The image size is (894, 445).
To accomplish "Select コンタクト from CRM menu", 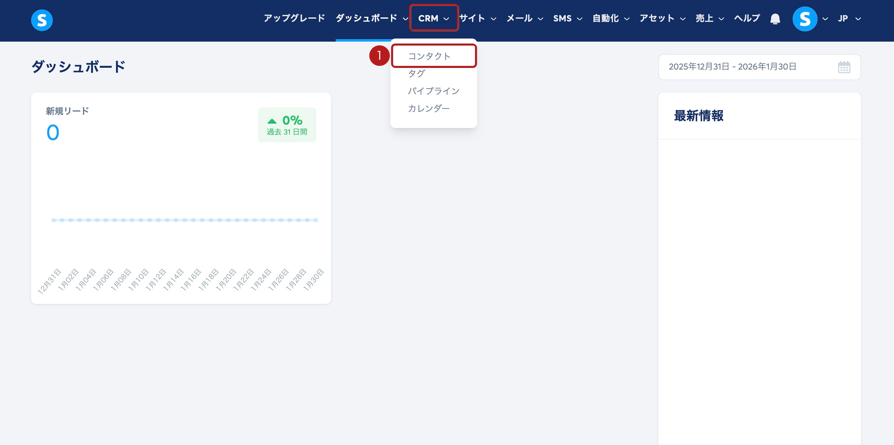I will click(x=429, y=56).
